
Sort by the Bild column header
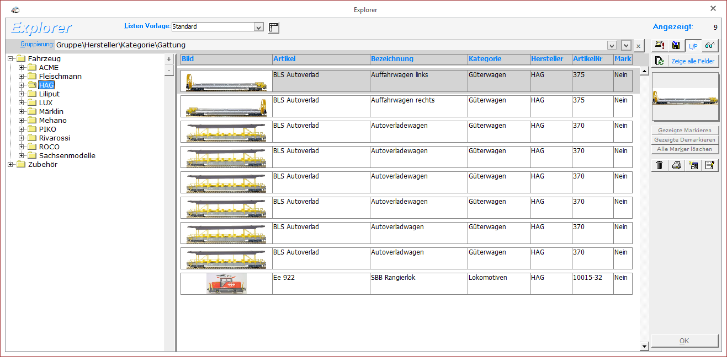(x=226, y=59)
